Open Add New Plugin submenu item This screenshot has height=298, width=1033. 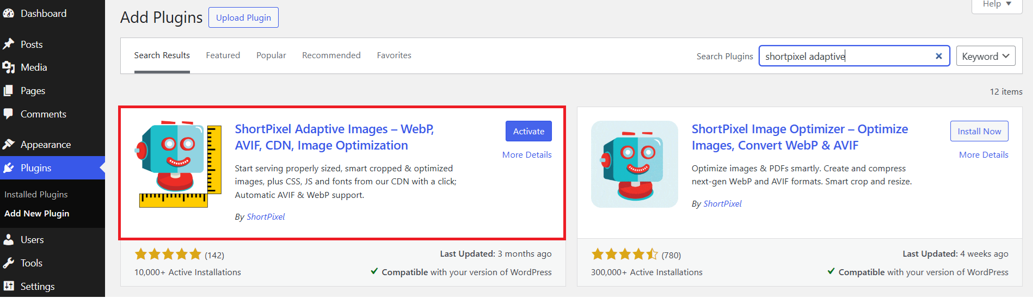click(37, 214)
